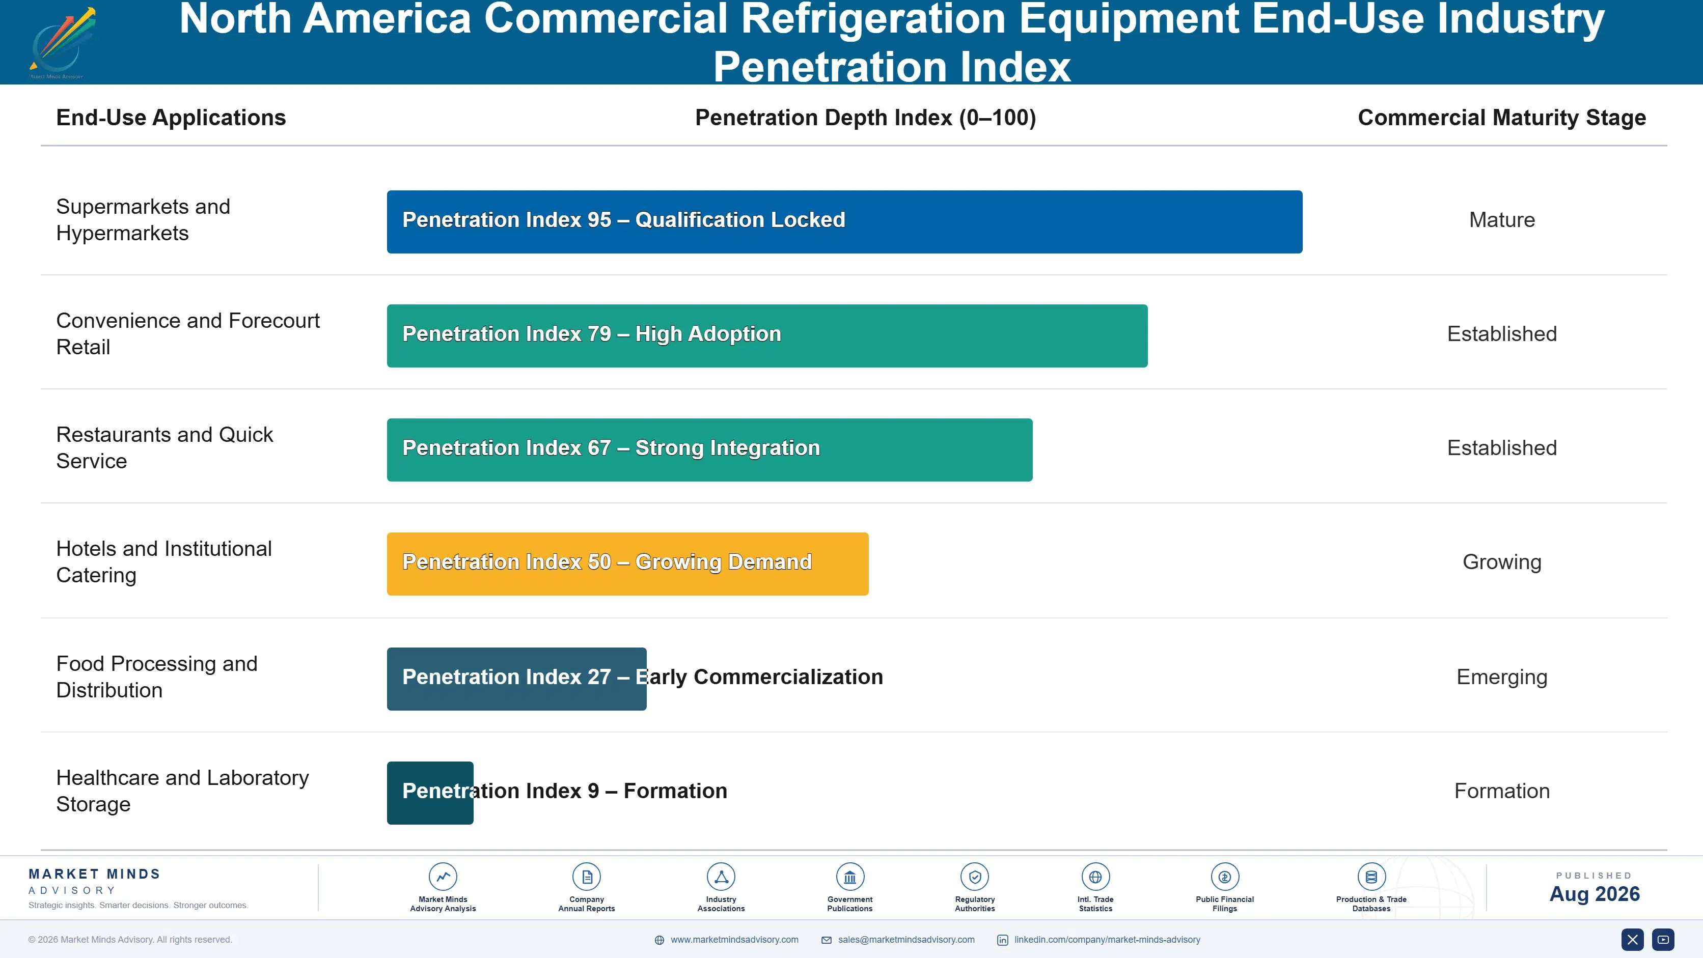Click the Penetration Depth Index (0–100) header
The height and width of the screenshot is (958, 1703).
click(x=865, y=118)
